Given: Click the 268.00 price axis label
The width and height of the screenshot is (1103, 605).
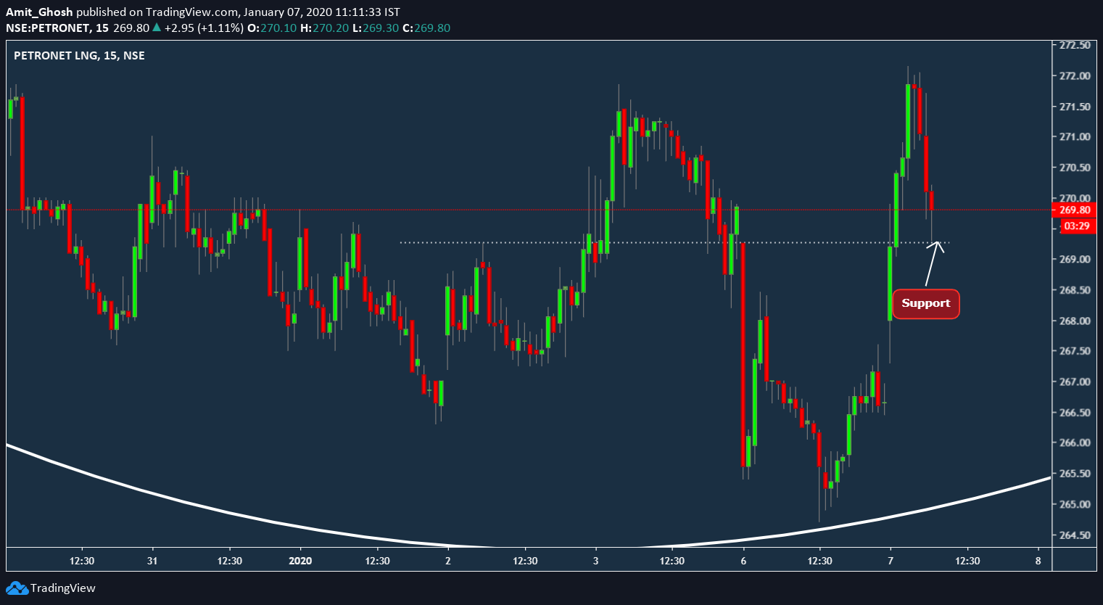Looking at the screenshot, I should (1075, 321).
